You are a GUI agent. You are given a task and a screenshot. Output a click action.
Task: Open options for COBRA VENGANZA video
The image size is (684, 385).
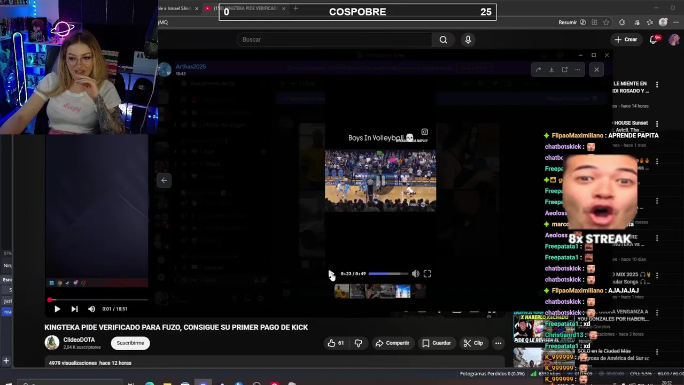(657, 312)
